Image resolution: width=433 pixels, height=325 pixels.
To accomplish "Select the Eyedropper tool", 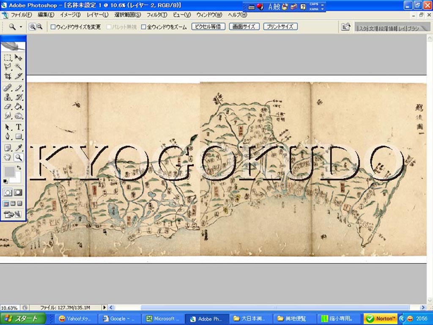I will 18,148.
